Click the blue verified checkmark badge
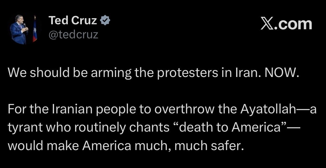 (105, 21)
